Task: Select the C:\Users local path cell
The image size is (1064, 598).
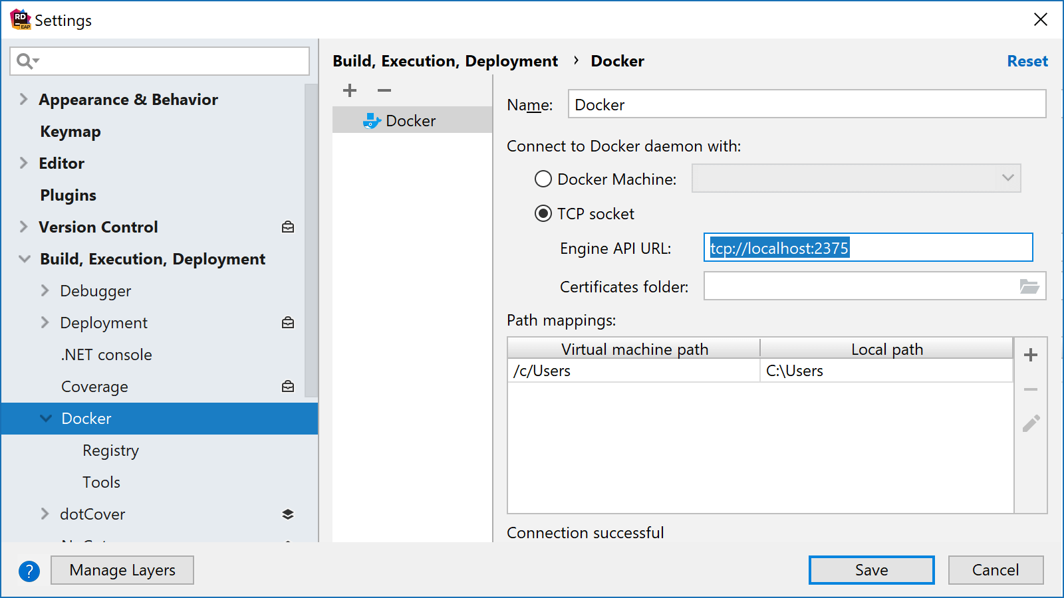Action: tap(886, 371)
